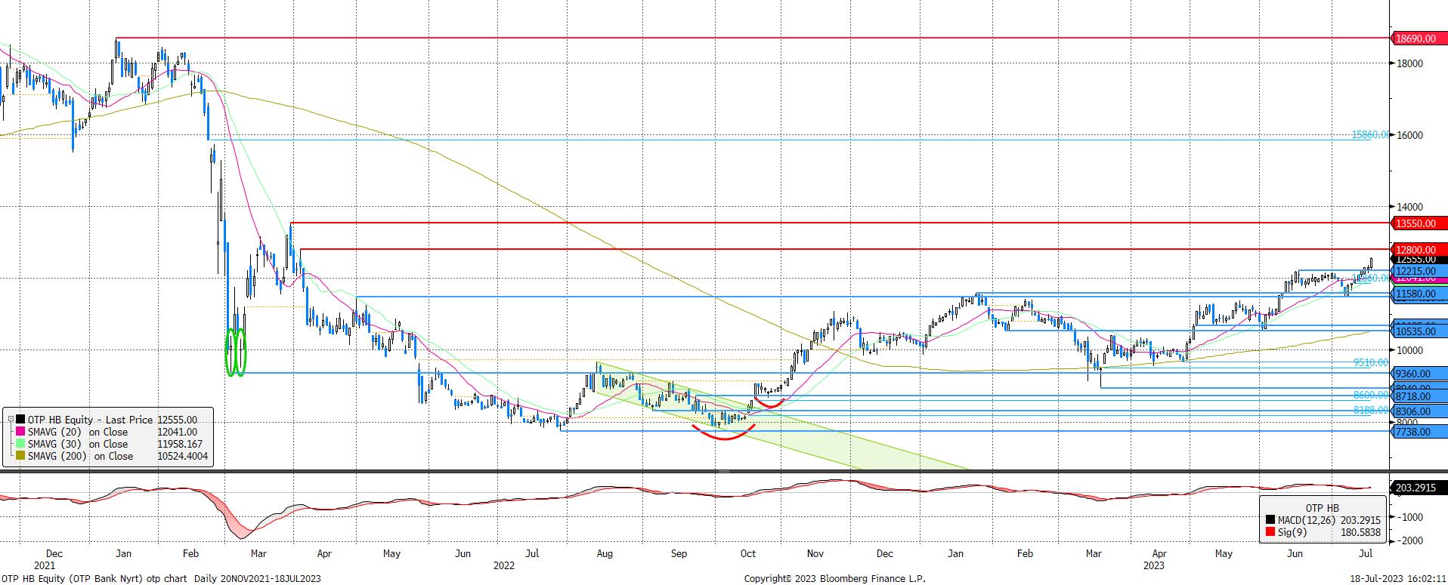
Task: Click the 16000 price axis label
Action: (1409, 135)
